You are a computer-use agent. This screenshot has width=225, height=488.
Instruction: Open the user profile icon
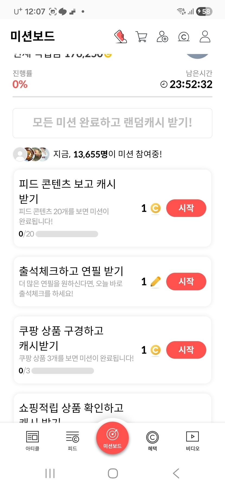coord(205,37)
